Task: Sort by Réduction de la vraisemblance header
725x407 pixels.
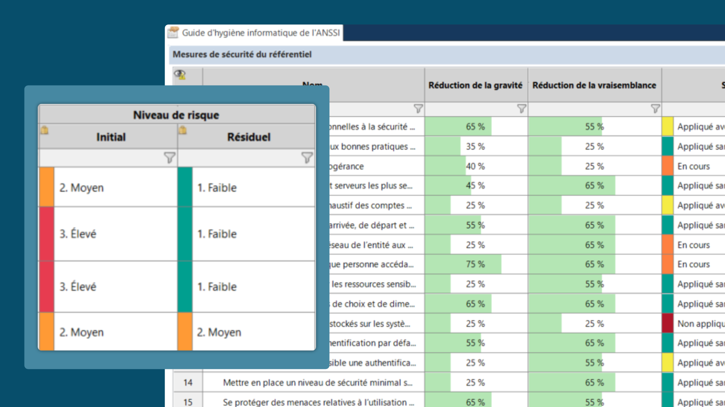Action: pos(594,85)
